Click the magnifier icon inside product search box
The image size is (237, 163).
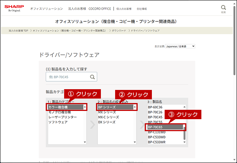pos(92,77)
